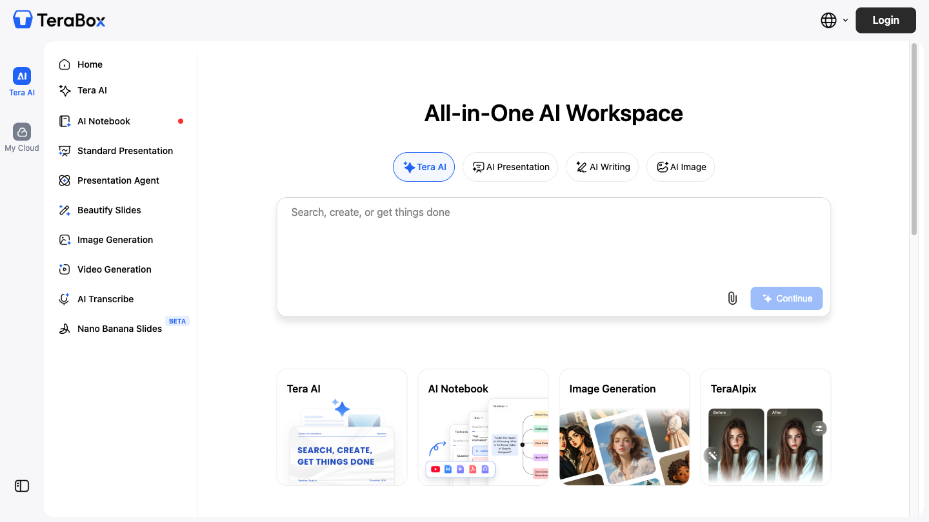
Task: Click the Standard Presentation icon
Action: point(65,151)
